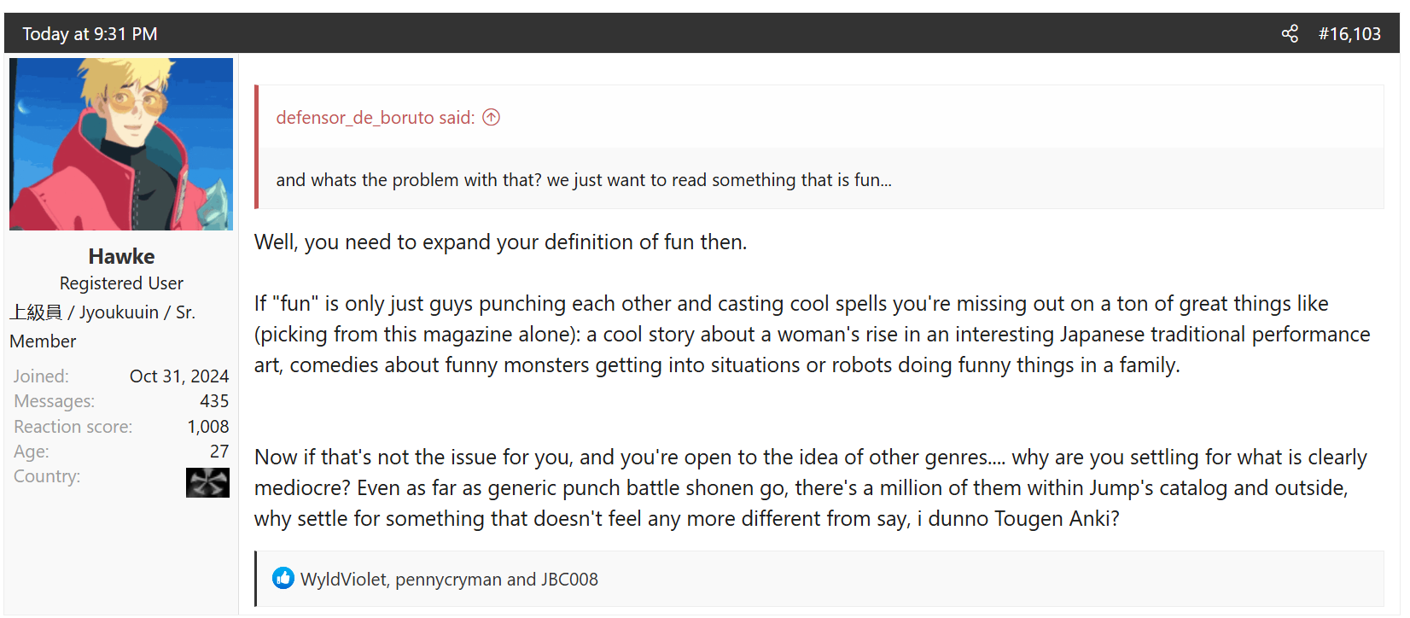1410x618 pixels.
Task: Open Hawke's profile via username
Action: point(121,257)
